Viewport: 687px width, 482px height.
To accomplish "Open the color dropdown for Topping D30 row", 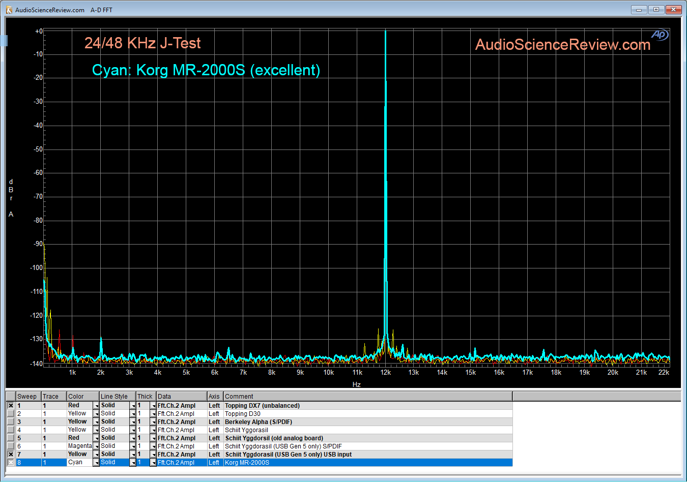I will pos(96,414).
